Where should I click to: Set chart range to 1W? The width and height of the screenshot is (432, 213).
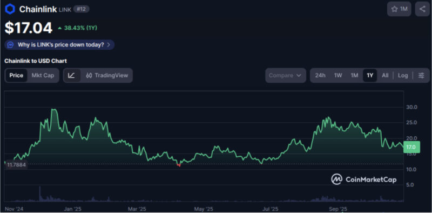point(338,75)
